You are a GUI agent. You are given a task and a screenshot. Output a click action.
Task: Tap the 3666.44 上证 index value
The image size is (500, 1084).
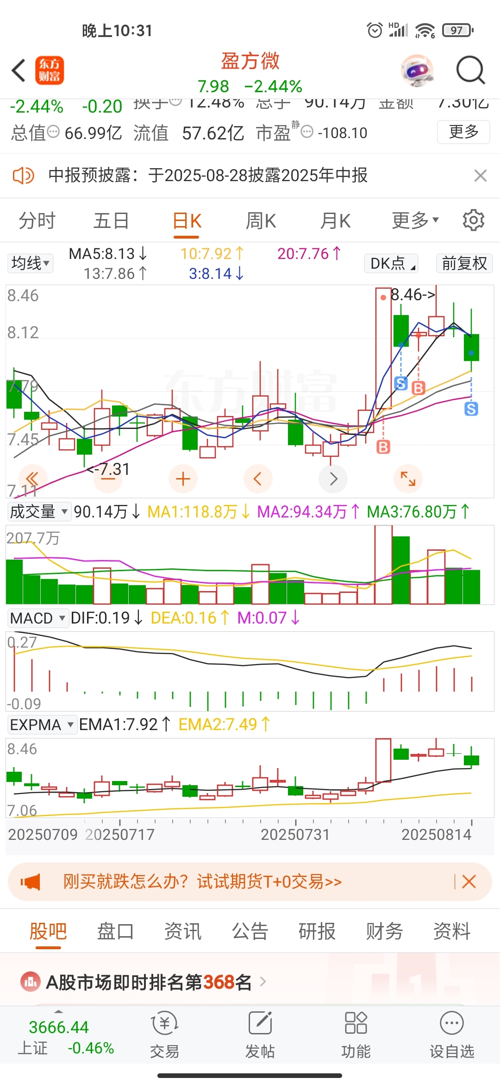tap(59, 1027)
